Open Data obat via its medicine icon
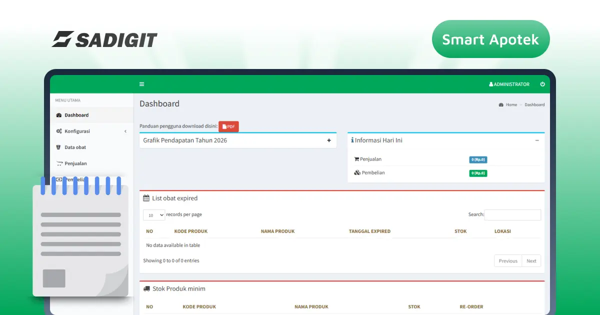Viewport: 600px width, 315px height. click(59, 147)
